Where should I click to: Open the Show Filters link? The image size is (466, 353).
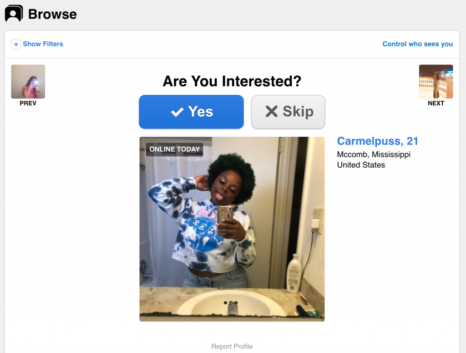[43, 44]
